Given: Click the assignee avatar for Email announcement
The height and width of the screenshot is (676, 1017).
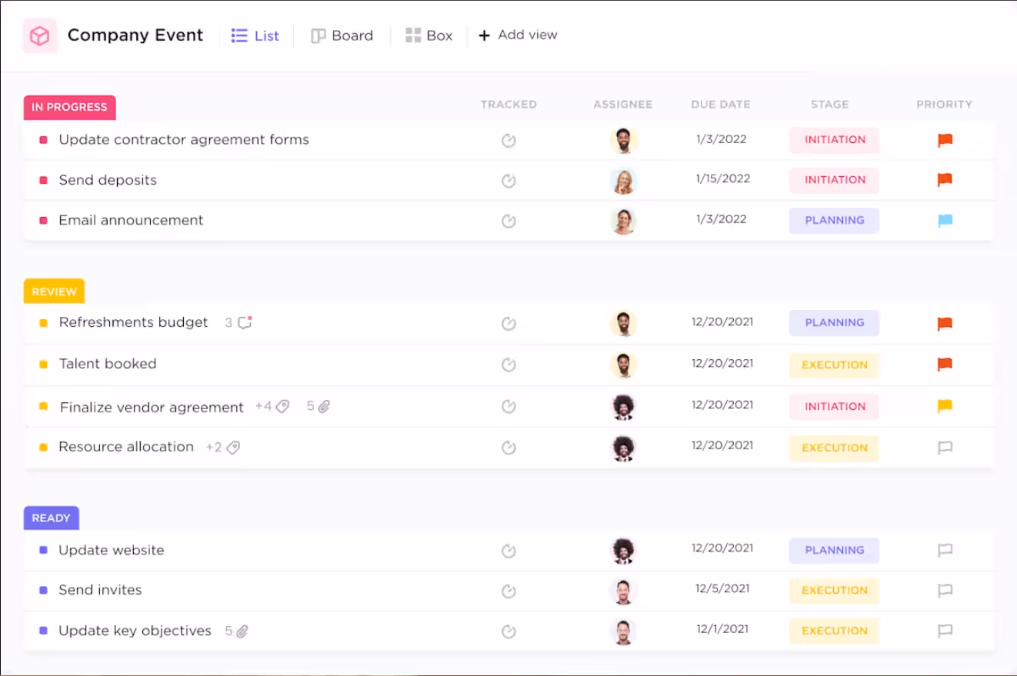Looking at the screenshot, I should pyautogui.click(x=624, y=221).
